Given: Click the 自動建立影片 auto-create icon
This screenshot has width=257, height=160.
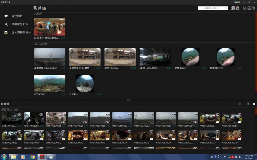Looking at the screenshot, I should point(6,24).
